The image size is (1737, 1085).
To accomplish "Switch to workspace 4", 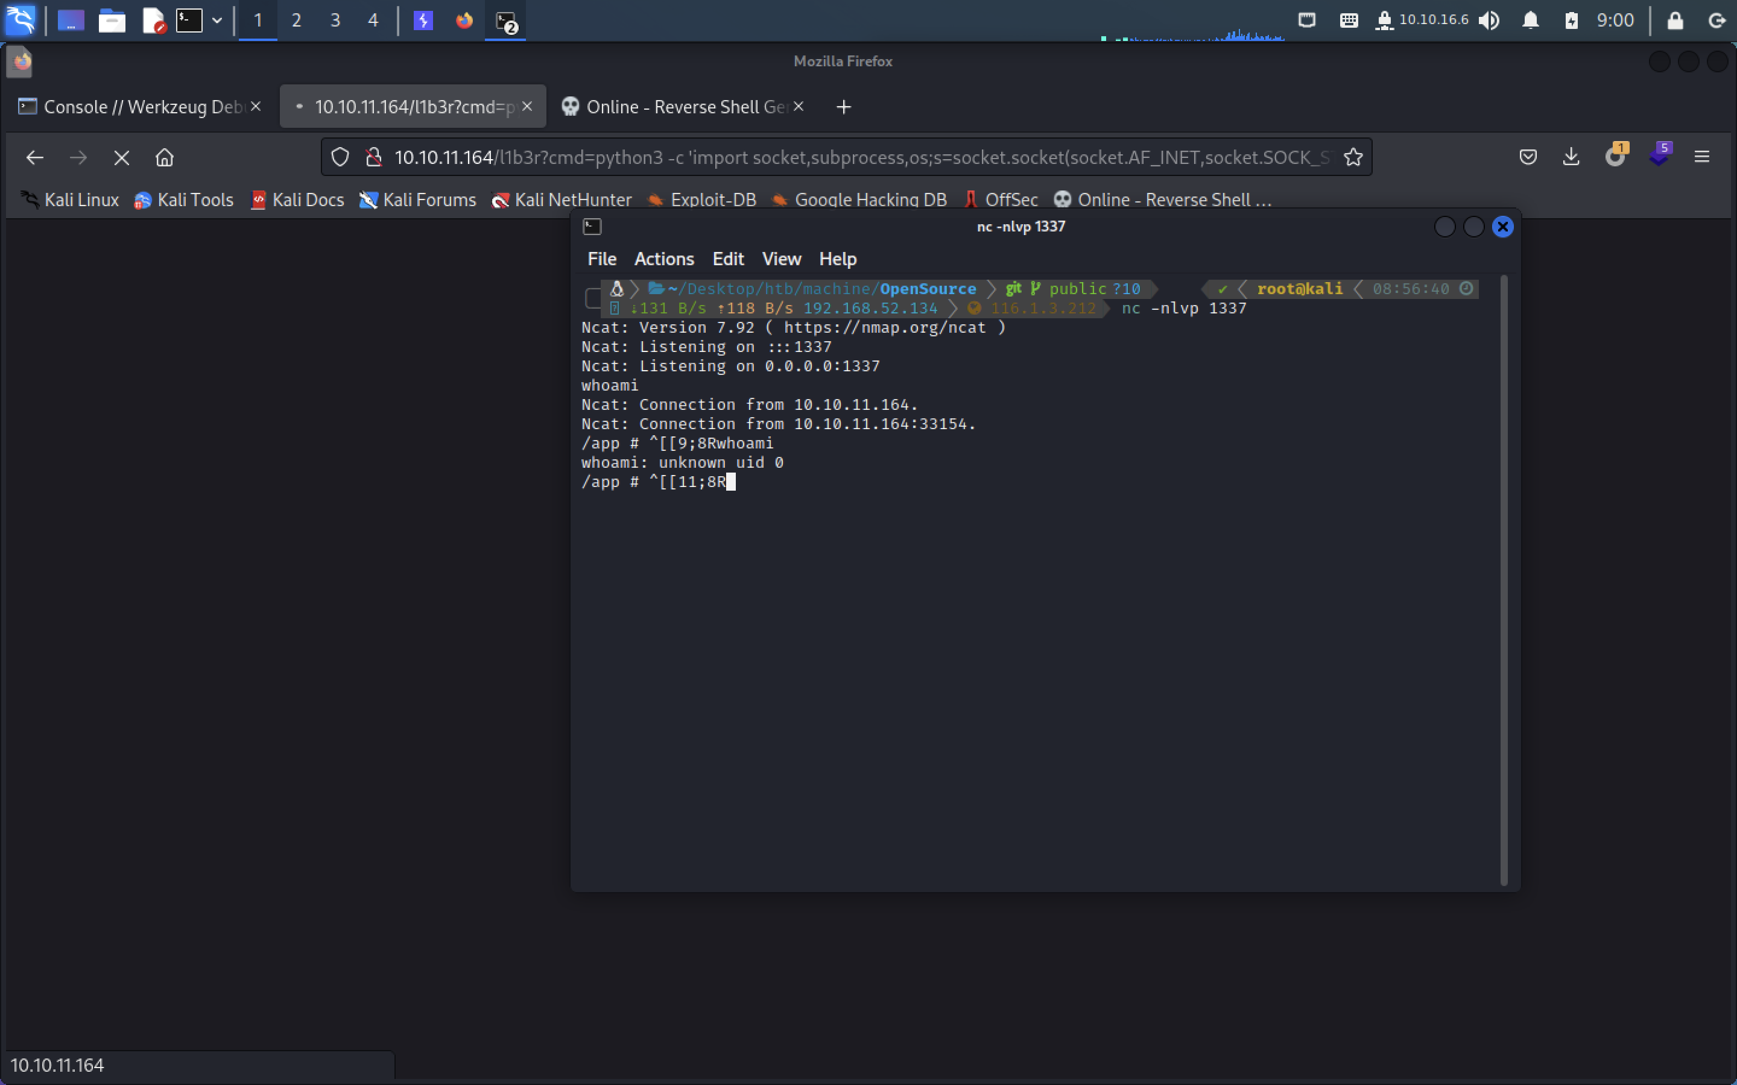I will tap(373, 20).
